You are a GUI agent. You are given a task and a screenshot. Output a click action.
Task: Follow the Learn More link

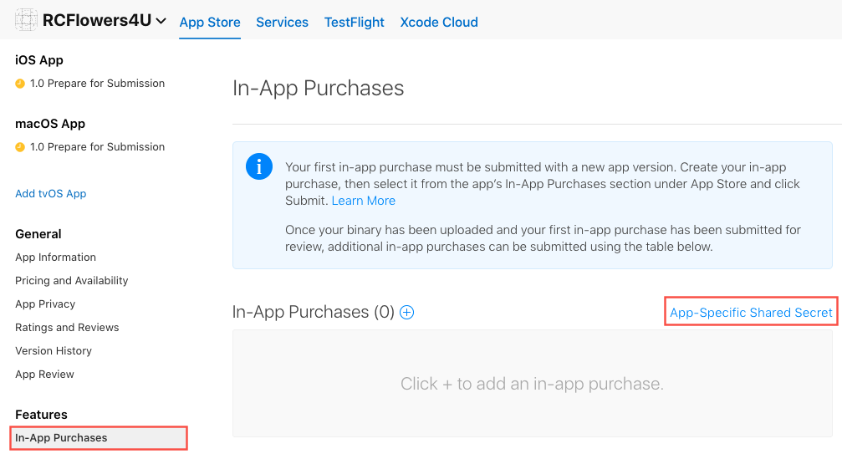[364, 201]
